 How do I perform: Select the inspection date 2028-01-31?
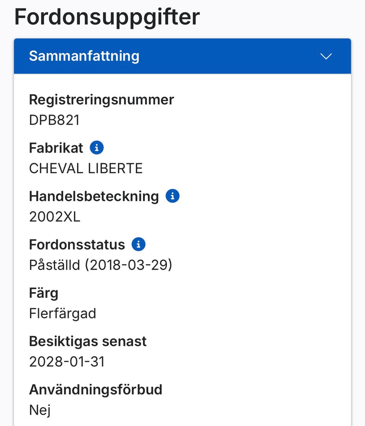pyautogui.click(x=67, y=362)
